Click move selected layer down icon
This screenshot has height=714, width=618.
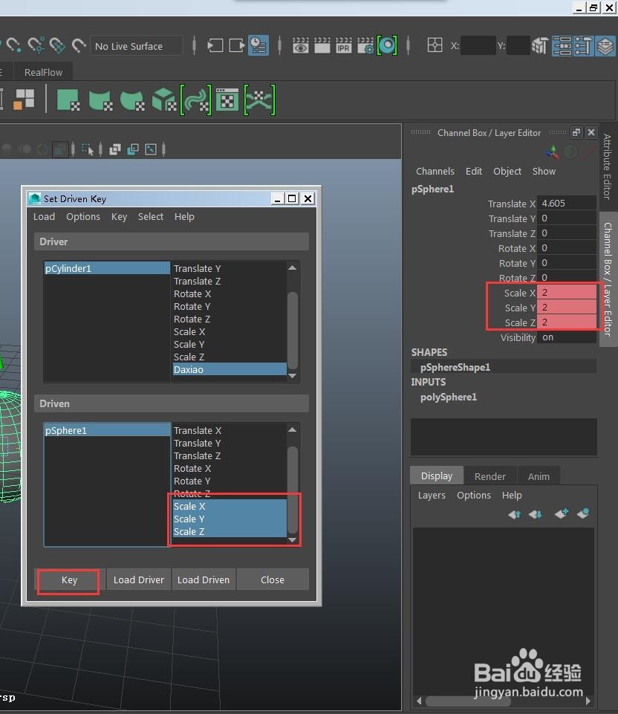coord(536,514)
